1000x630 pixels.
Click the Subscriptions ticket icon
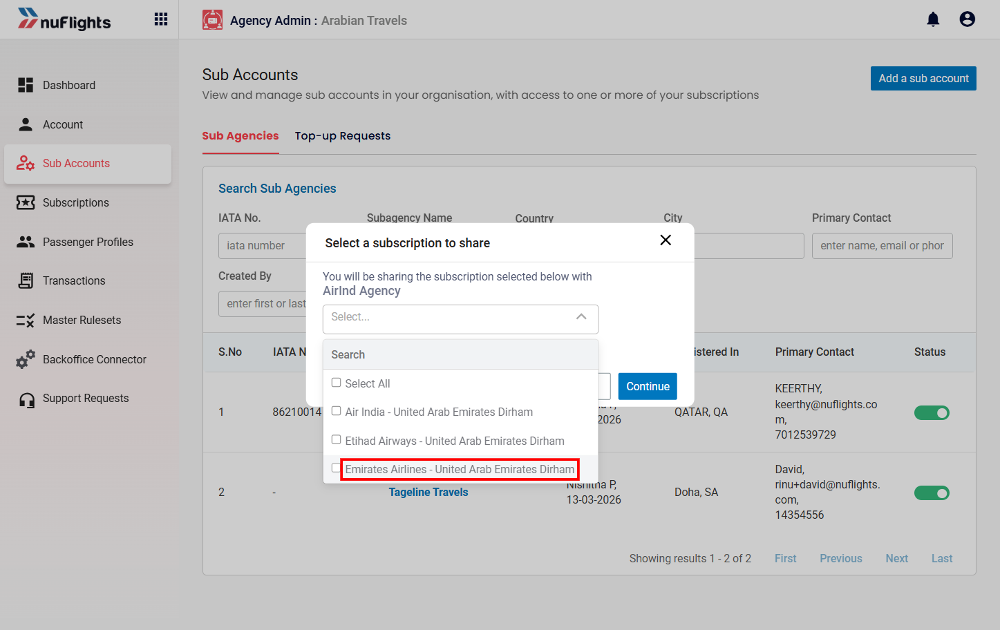[26, 202]
